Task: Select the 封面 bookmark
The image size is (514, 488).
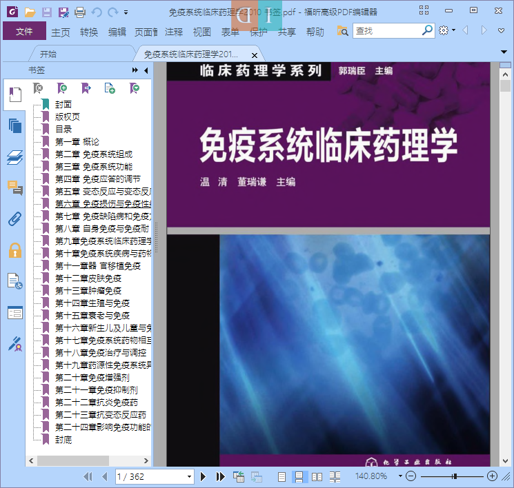Action: [63, 105]
